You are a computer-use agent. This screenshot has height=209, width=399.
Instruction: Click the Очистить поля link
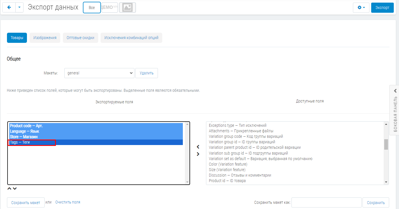tap(68, 202)
